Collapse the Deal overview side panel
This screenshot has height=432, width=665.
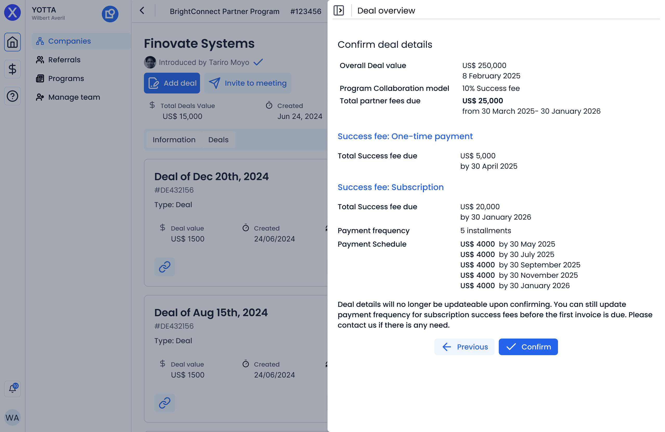pyautogui.click(x=339, y=11)
